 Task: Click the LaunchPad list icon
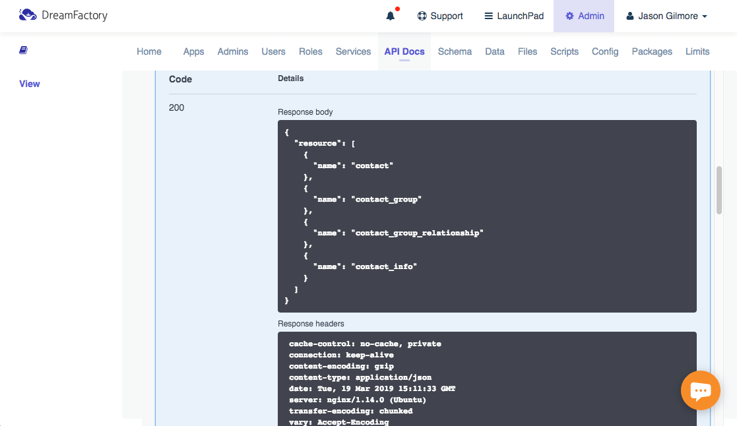click(x=489, y=15)
